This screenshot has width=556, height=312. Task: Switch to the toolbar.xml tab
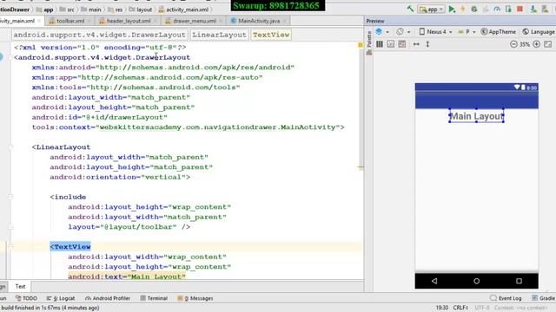click(70, 21)
